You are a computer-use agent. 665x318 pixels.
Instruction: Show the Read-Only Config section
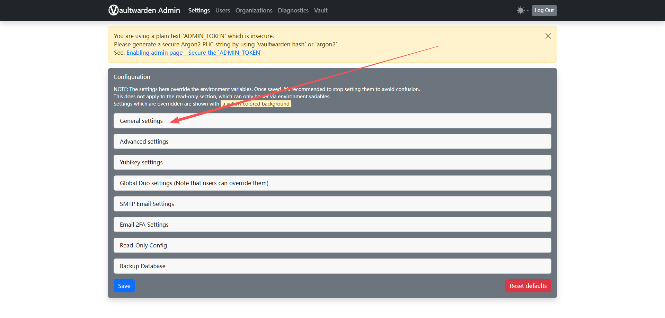point(143,245)
